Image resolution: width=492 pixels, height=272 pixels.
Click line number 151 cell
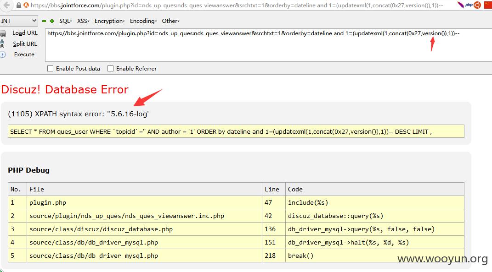pyautogui.click(x=274, y=242)
